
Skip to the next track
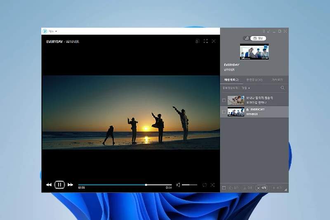coord(70,185)
